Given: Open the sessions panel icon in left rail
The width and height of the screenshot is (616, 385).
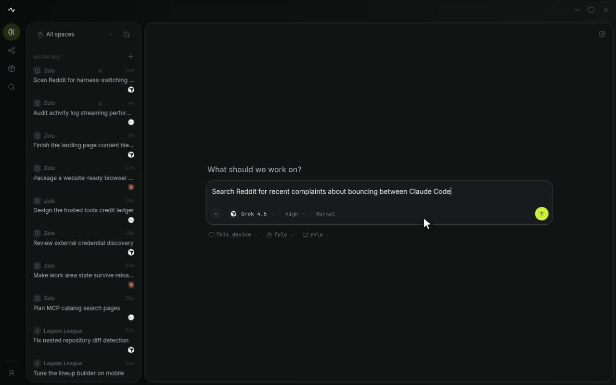Looking at the screenshot, I should click(12, 32).
